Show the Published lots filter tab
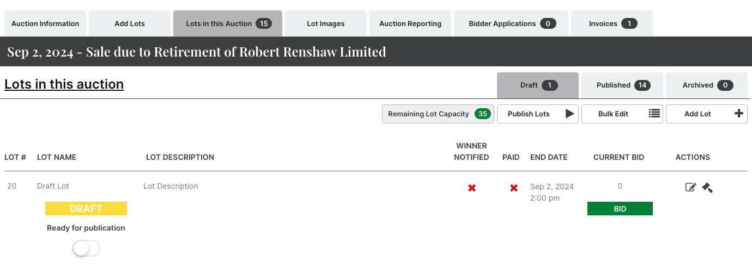Viewport: 752px width, 273px height. 622,85
